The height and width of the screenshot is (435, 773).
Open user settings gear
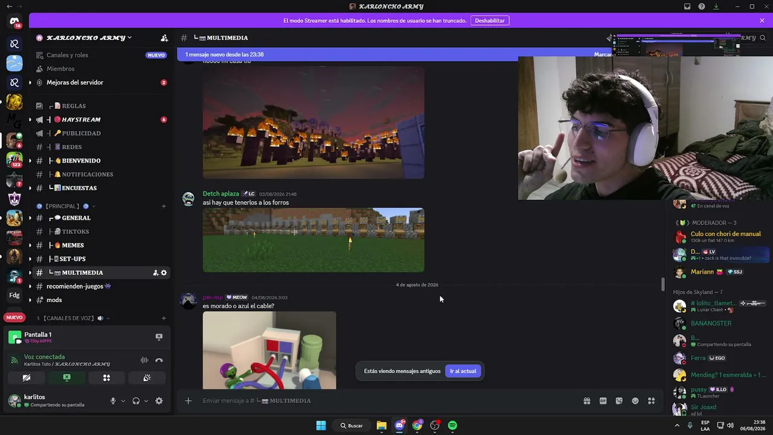[x=159, y=401]
